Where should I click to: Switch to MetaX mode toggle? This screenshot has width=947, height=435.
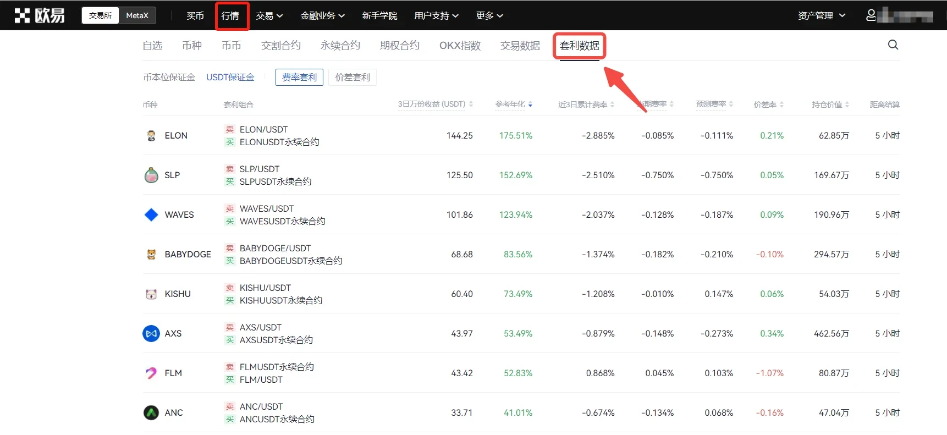(x=137, y=15)
